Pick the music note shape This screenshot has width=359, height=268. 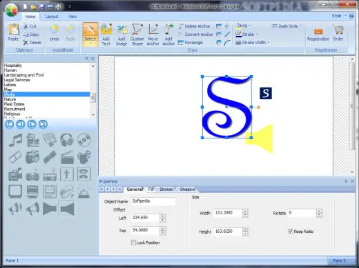(x=15, y=140)
